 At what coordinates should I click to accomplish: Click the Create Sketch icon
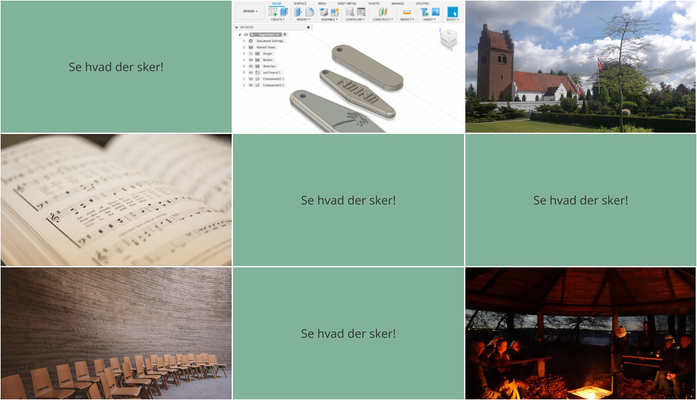(273, 12)
